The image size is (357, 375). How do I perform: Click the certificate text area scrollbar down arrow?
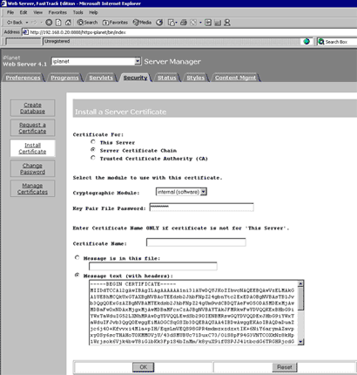[x=300, y=342]
